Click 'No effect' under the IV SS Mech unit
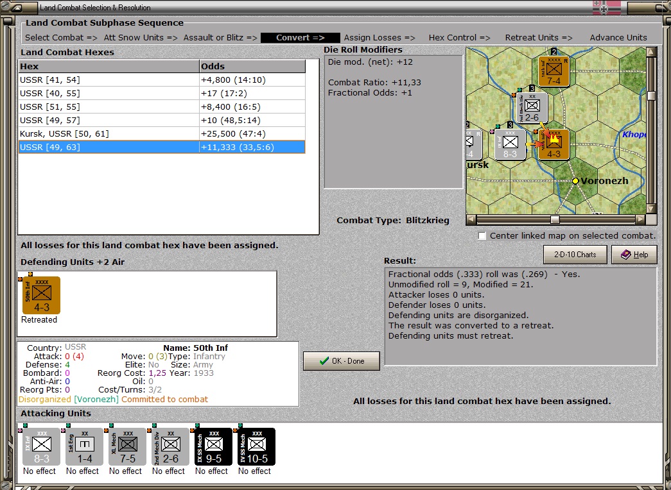The height and width of the screenshot is (490, 671). [x=254, y=471]
